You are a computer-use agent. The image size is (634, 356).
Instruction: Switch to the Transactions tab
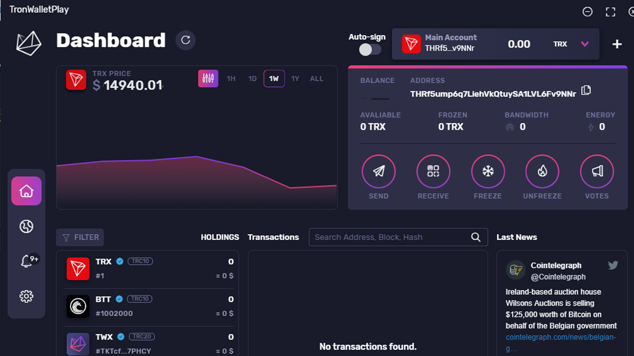pyautogui.click(x=273, y=237)
